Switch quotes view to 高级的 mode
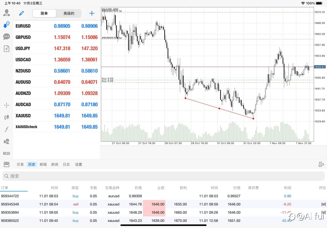The height and width of the screenshot is (228, 327). [x=69, y=14]
